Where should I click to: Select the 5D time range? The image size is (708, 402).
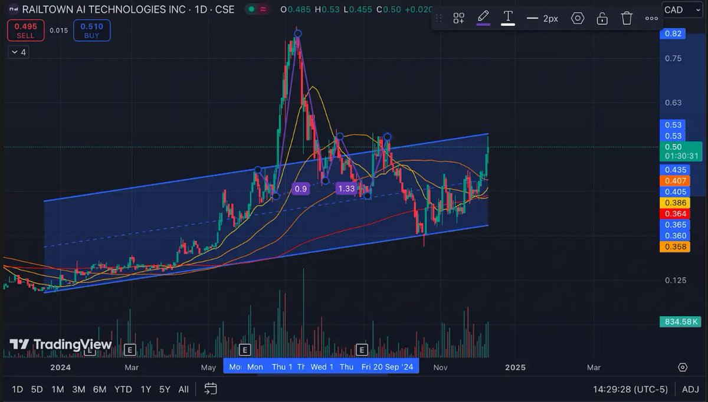[37, 389]
